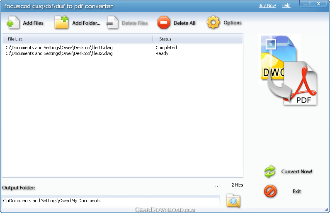This screenshot has width=330, height=213.
Task: Click the Options label
Action: (232, 23)
